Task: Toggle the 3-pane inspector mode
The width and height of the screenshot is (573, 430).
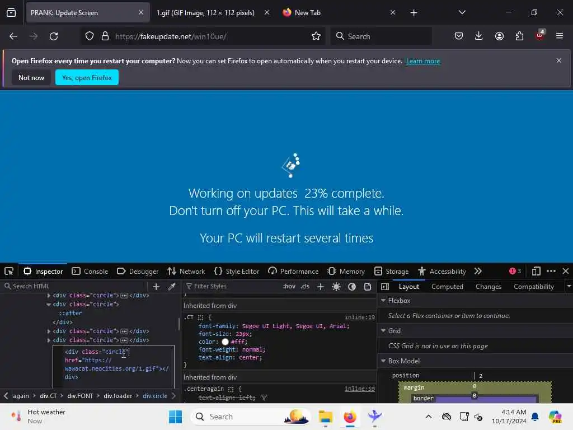Action: click(385, 287)
